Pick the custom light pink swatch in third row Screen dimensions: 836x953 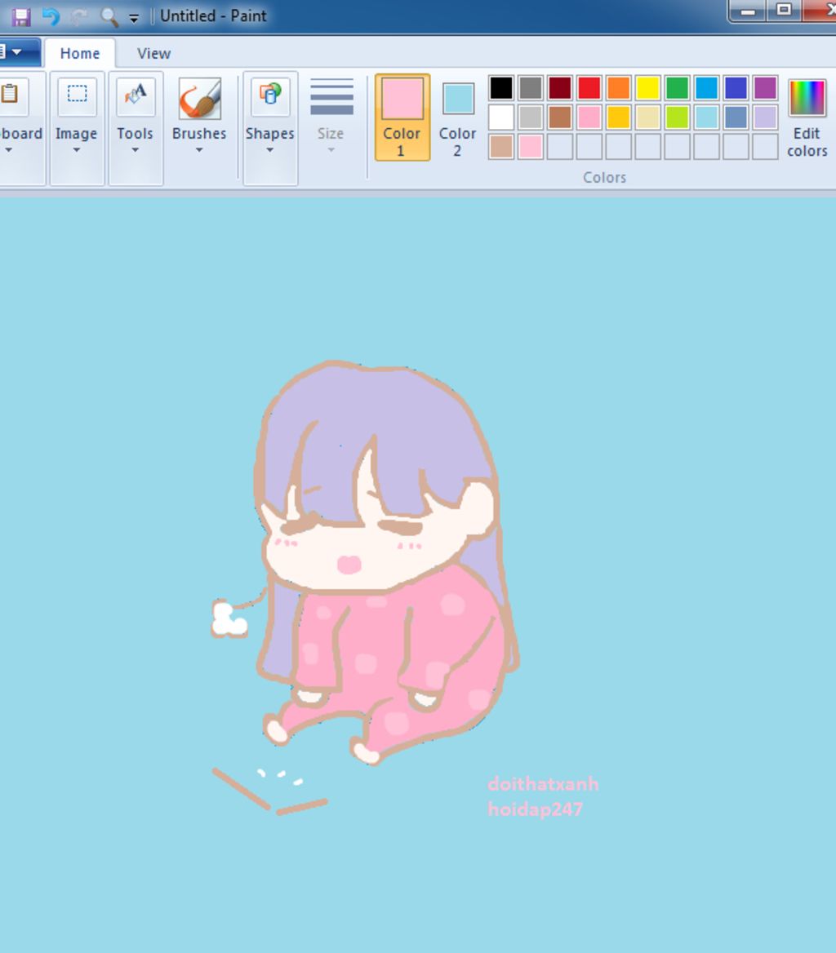tap(530, 147)
